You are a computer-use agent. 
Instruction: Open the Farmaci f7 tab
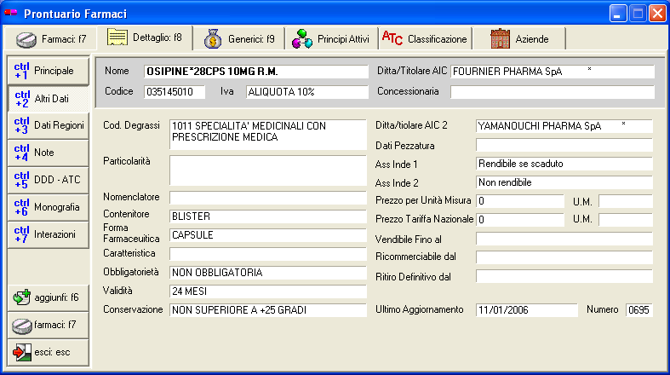coord(51,39)
